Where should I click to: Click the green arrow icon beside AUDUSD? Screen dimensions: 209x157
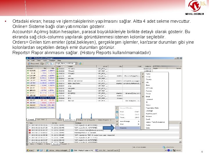[x=28, y=71]
